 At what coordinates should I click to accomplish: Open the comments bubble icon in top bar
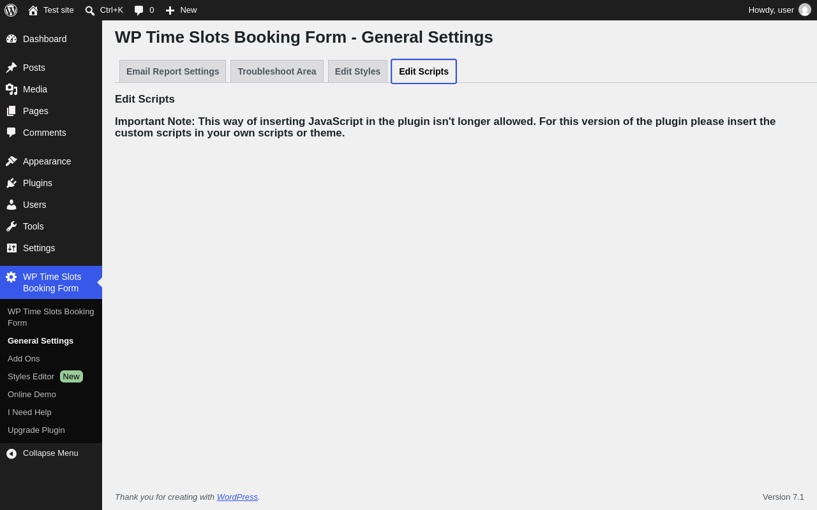click(139, 10)
